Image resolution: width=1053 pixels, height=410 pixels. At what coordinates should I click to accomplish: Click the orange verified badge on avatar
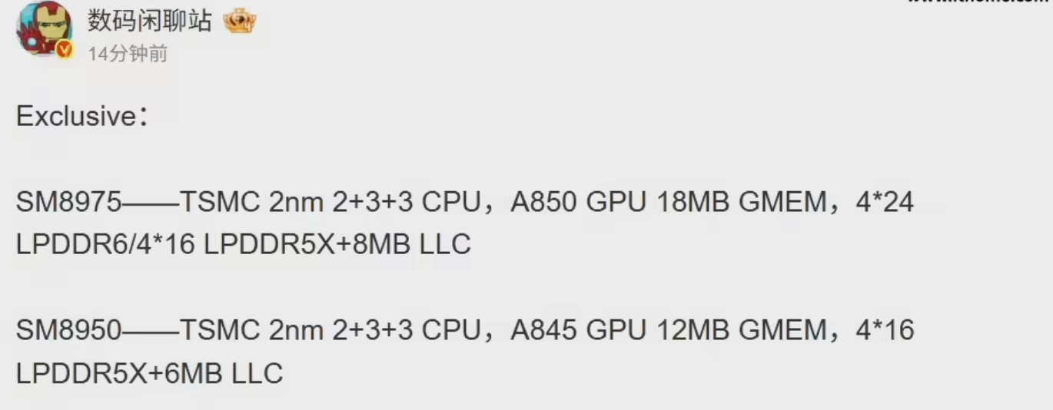pos(65,50)
